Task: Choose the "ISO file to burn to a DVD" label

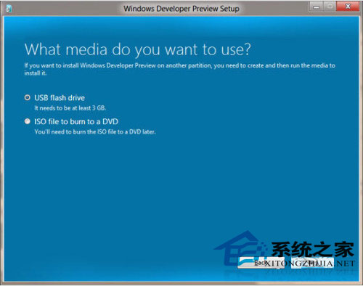Action: 76,121
